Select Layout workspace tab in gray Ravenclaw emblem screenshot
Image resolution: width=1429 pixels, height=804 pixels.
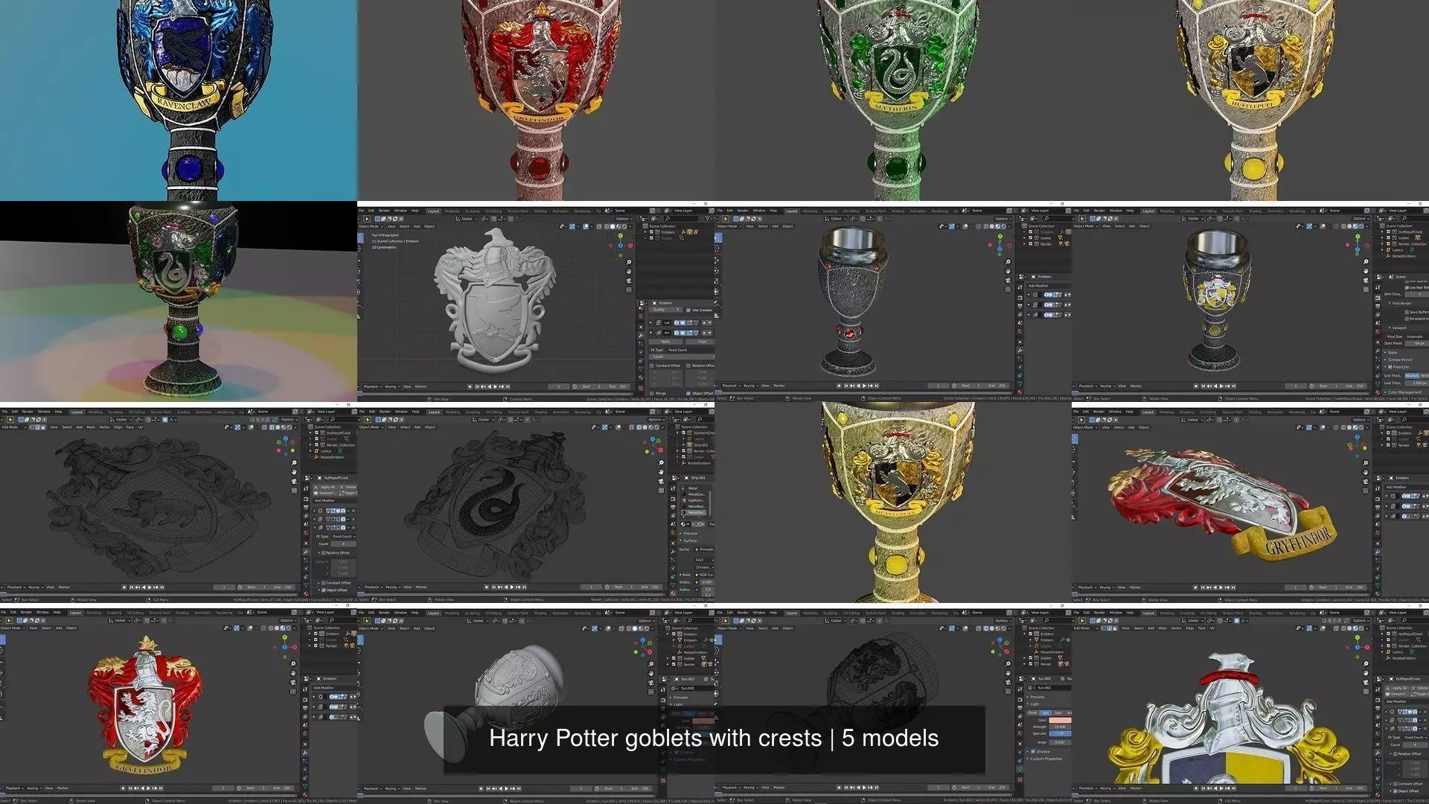(x=433, y=211)
